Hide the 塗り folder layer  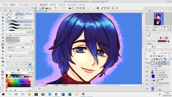pos(147,80)
